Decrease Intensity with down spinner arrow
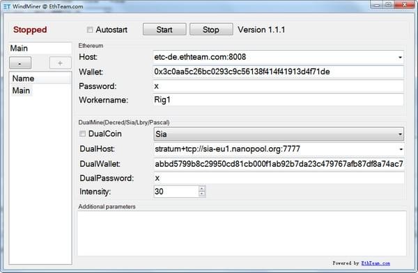The height and width of the screenshot is (273, 418). 202,194
